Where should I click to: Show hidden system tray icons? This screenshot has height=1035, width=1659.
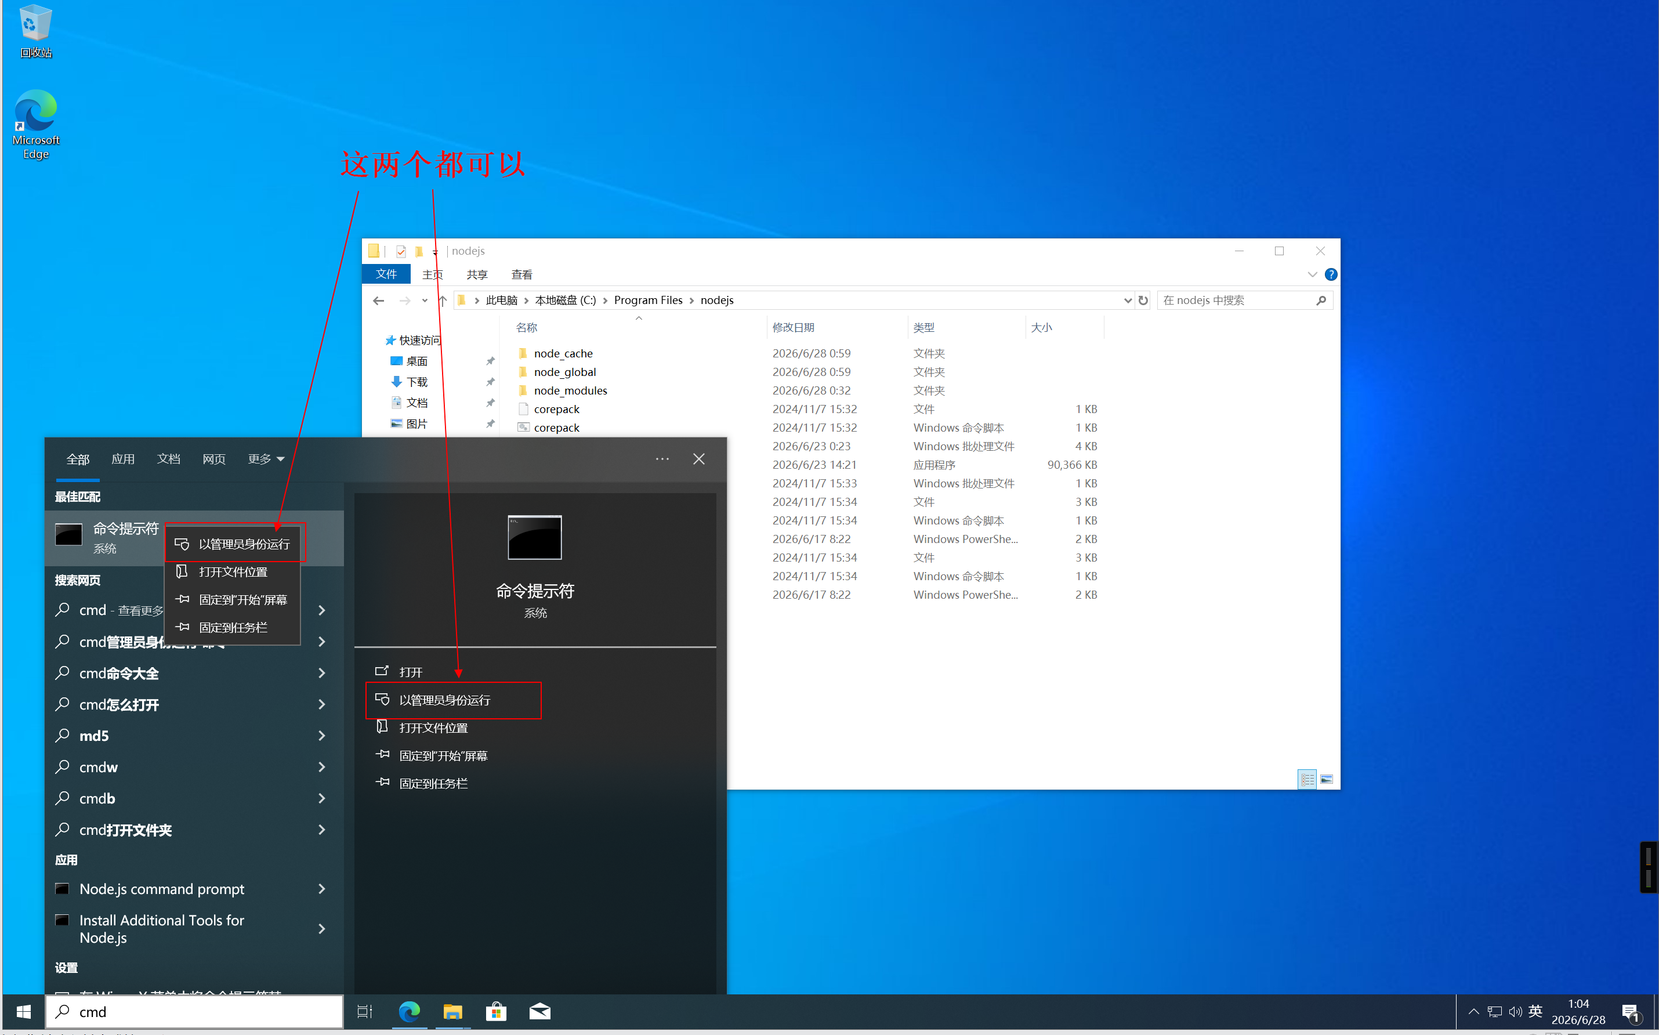click(x=1473, y=1012)
